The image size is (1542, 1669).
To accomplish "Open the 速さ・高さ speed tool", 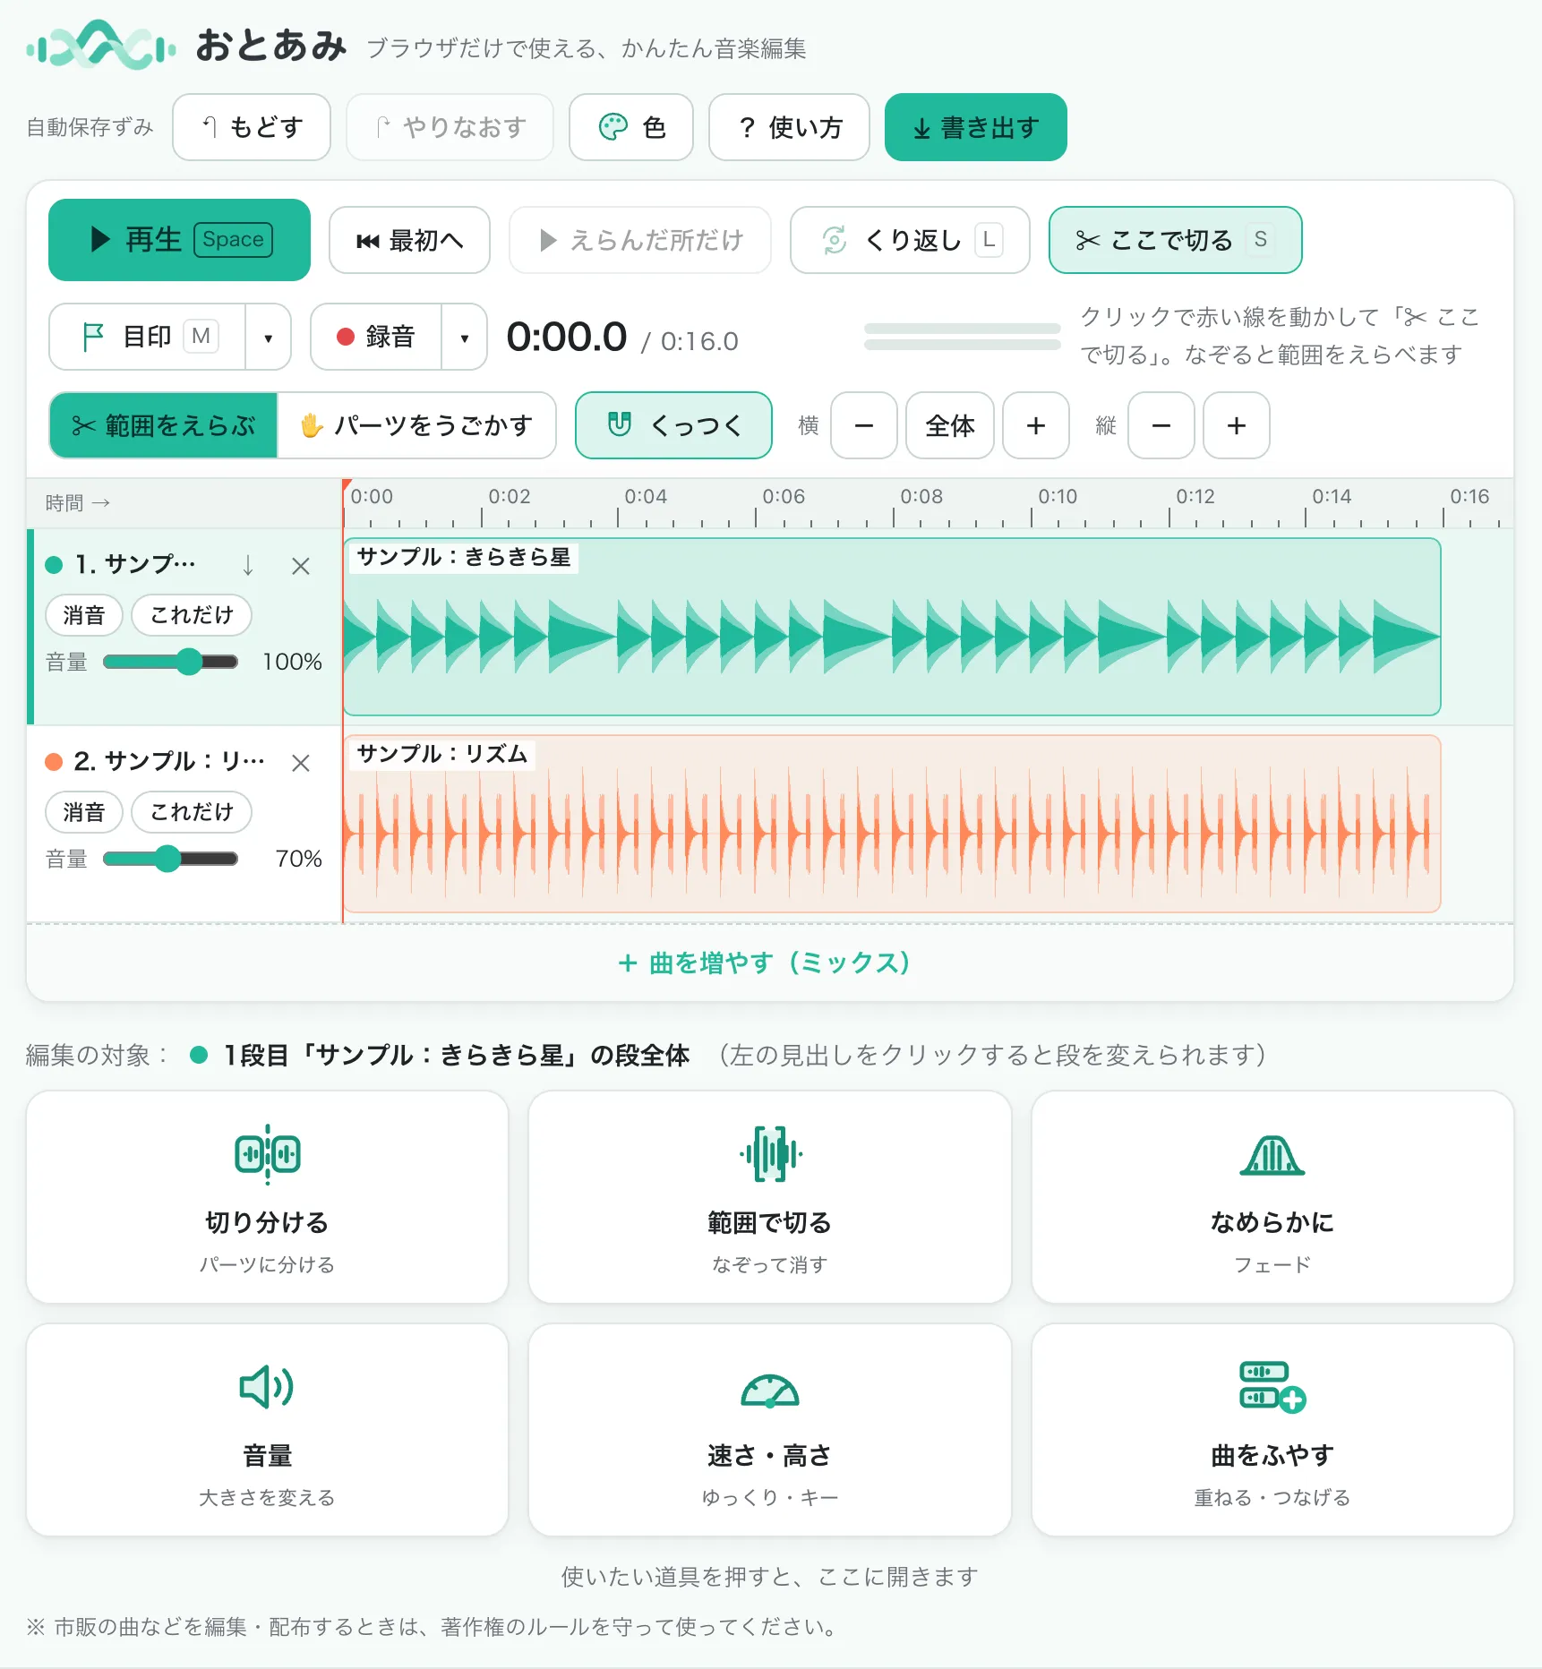I will pyautogui.click(x=770, y=1430).
